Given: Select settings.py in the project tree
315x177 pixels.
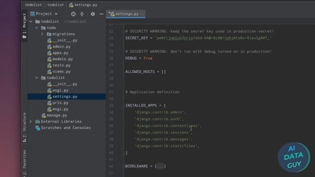Looking at the screenshot, I should pyautogui.click(x=66, y=96).
